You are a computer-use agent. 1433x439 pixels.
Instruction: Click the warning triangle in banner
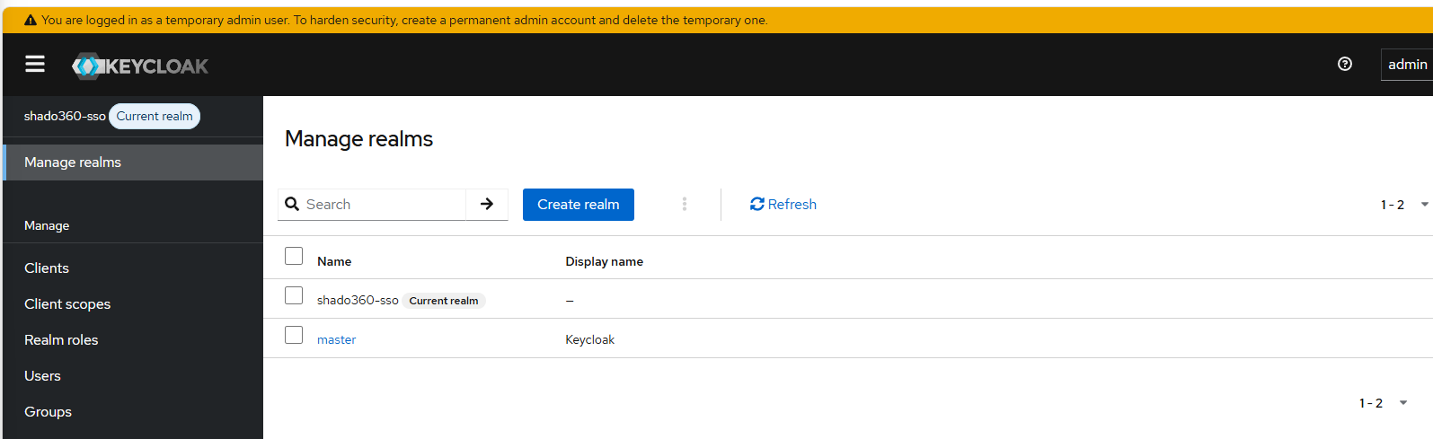(x=31, y=20)
